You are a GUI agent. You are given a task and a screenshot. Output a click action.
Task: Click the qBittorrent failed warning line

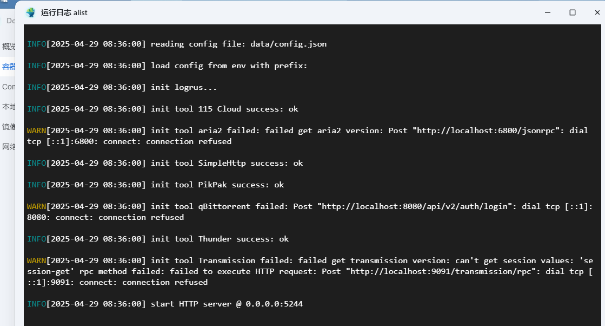[310, 212]
